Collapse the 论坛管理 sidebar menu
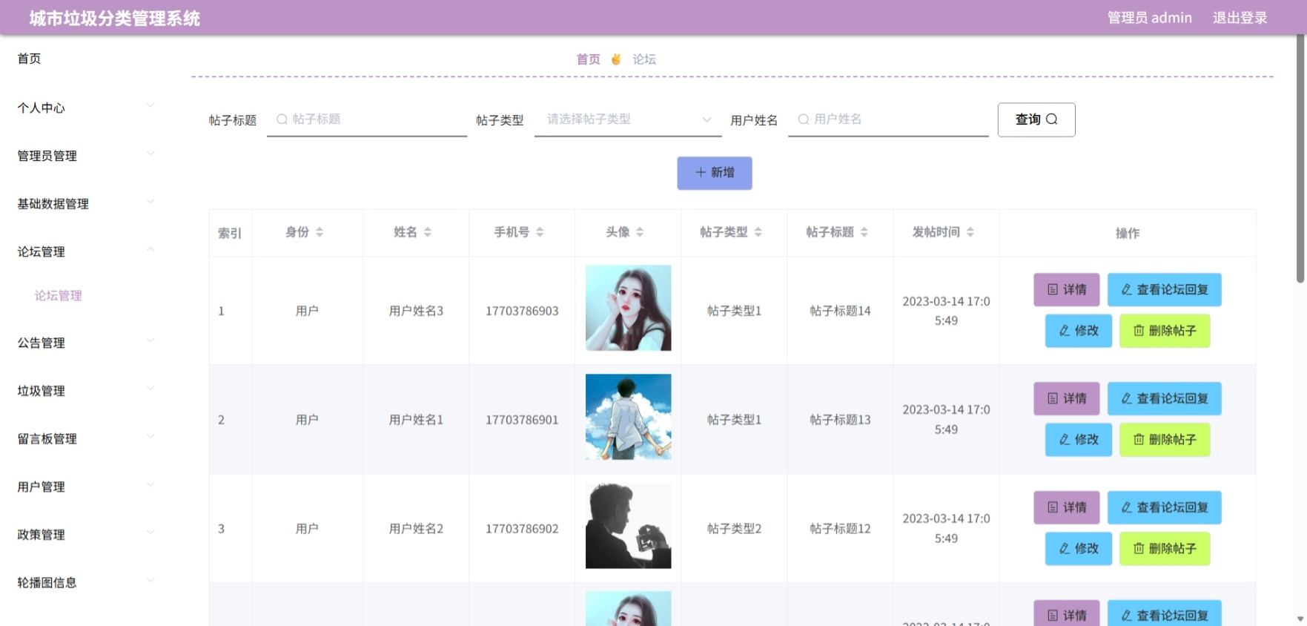This screenshot has height=626, width=1307. click(86, 251)
